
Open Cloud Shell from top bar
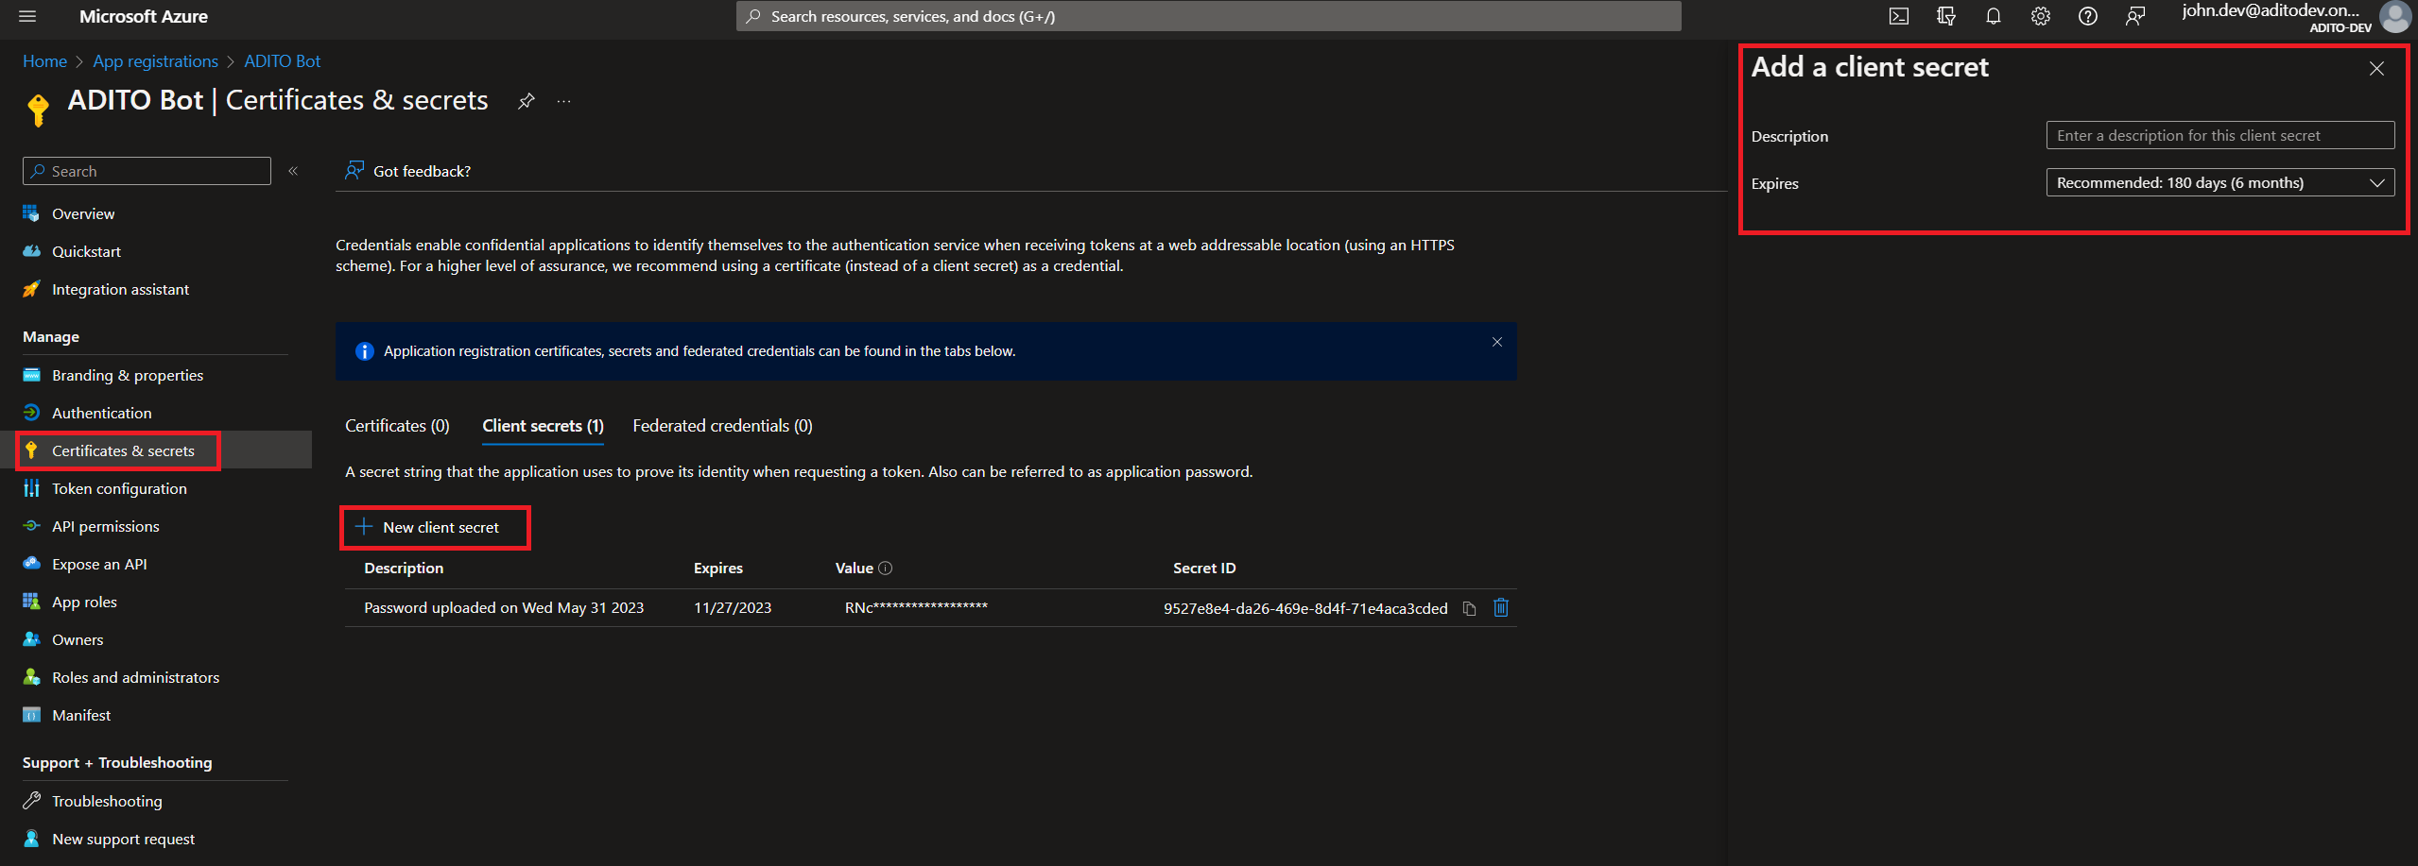[x=1899, y=16]
